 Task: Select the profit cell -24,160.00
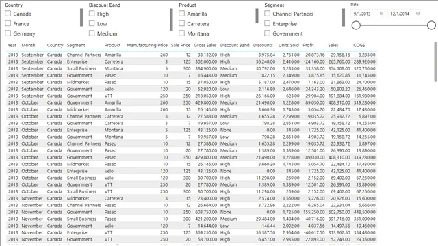click(x=314, y=61)
